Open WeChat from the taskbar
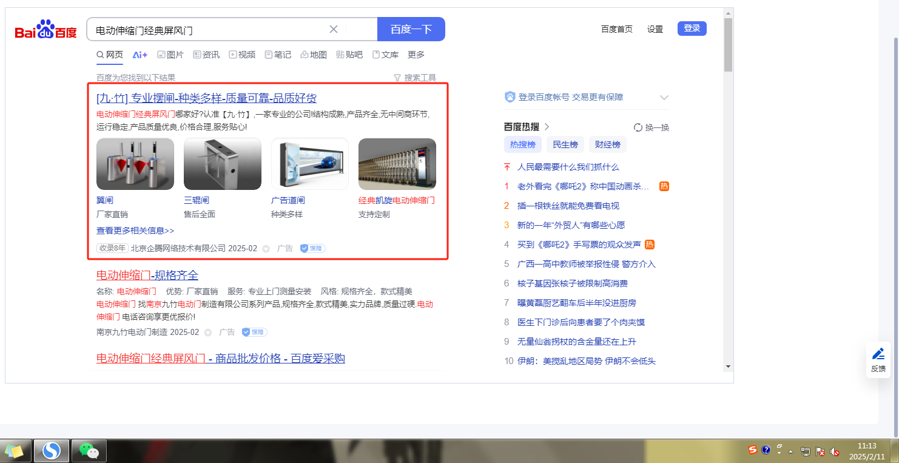 tap(89, 450)
